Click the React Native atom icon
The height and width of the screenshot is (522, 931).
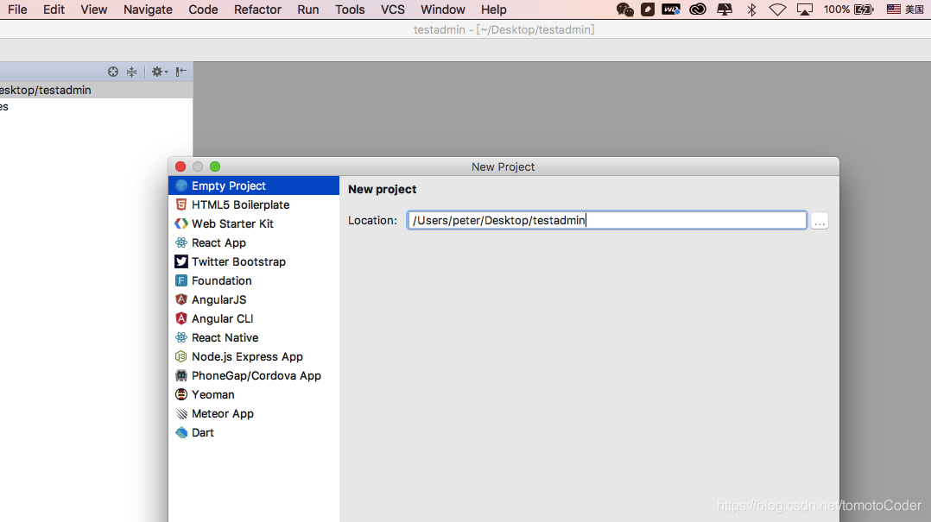(181, 337)
